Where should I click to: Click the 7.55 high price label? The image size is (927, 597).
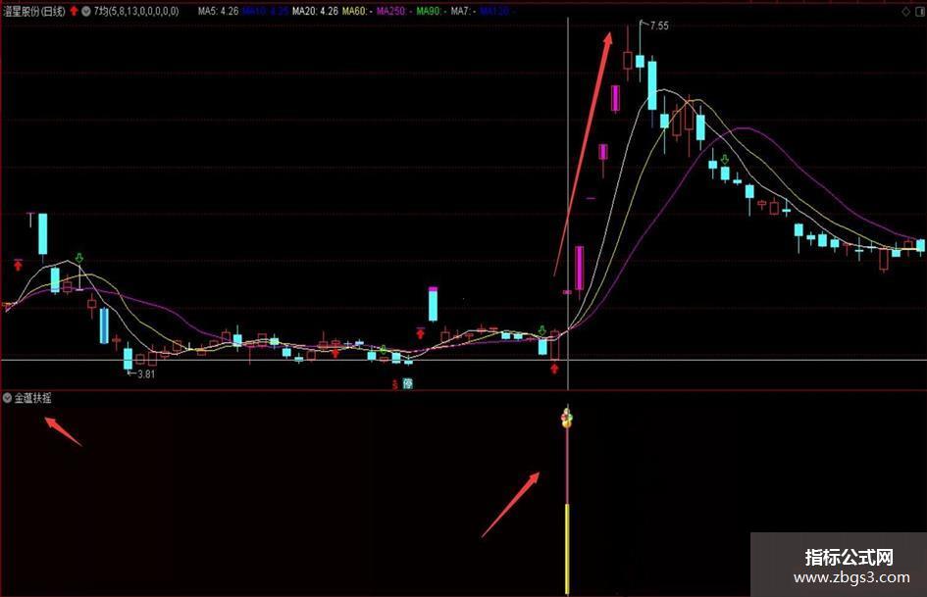659,25
